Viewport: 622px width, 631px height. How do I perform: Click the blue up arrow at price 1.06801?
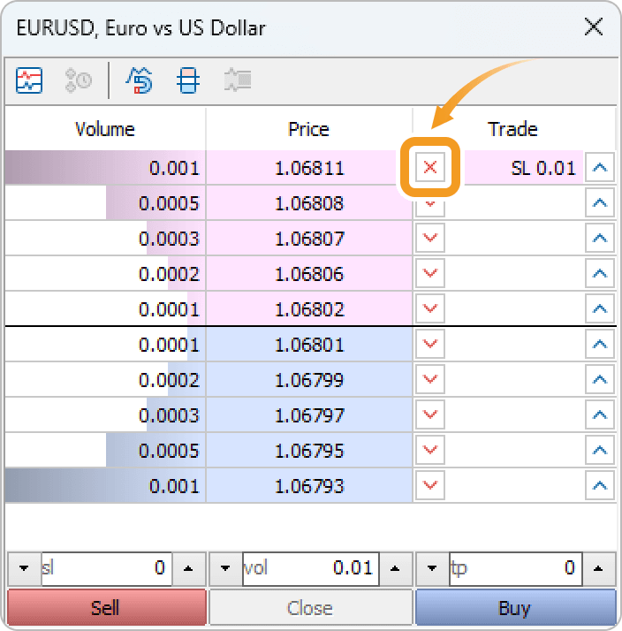click(x=600, y=344)
